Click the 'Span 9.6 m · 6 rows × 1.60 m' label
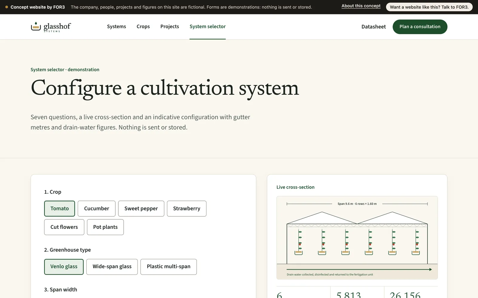 tap(357, 204)
